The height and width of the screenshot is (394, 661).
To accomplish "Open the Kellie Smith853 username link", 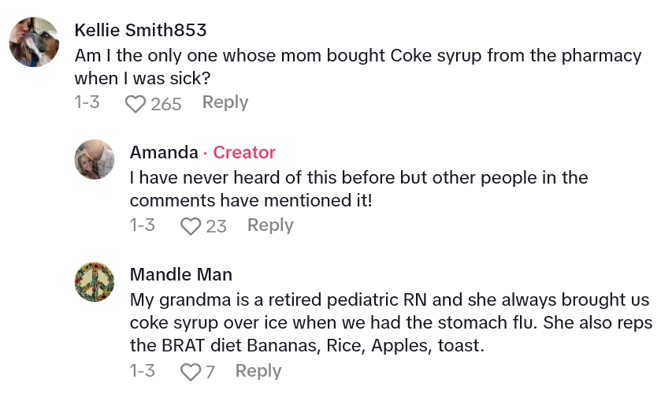I will coord(140,31).
